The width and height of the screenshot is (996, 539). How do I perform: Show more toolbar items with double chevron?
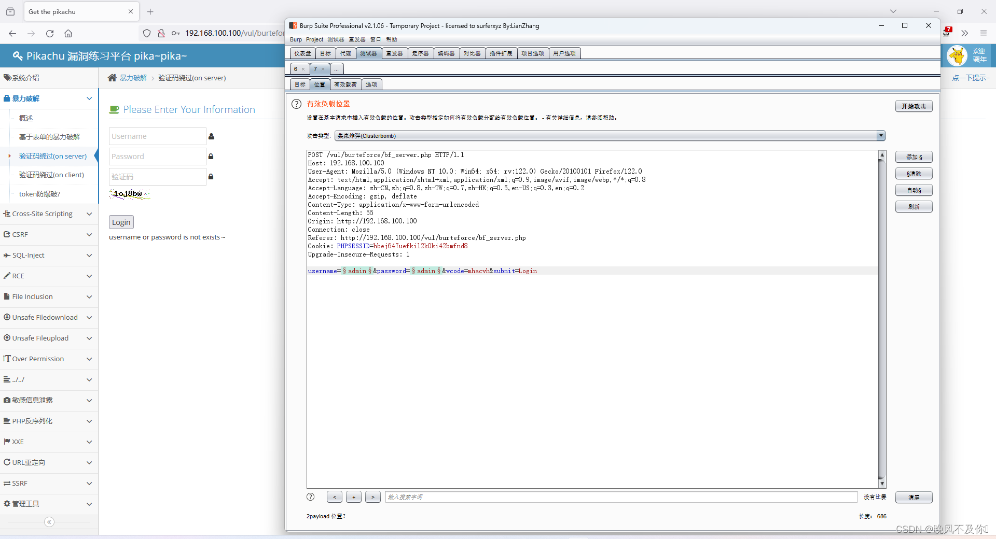(964, 33)
